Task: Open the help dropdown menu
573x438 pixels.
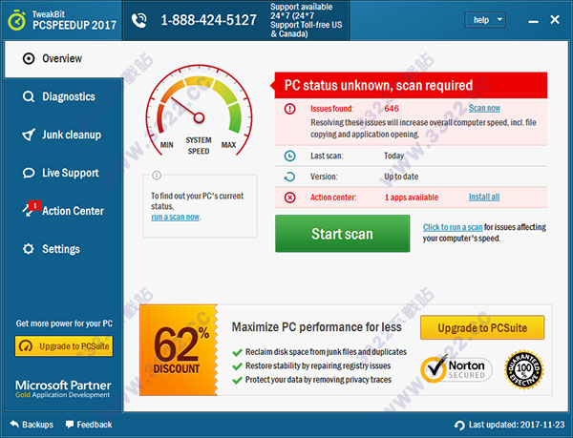Action: (x=485, y=20)
